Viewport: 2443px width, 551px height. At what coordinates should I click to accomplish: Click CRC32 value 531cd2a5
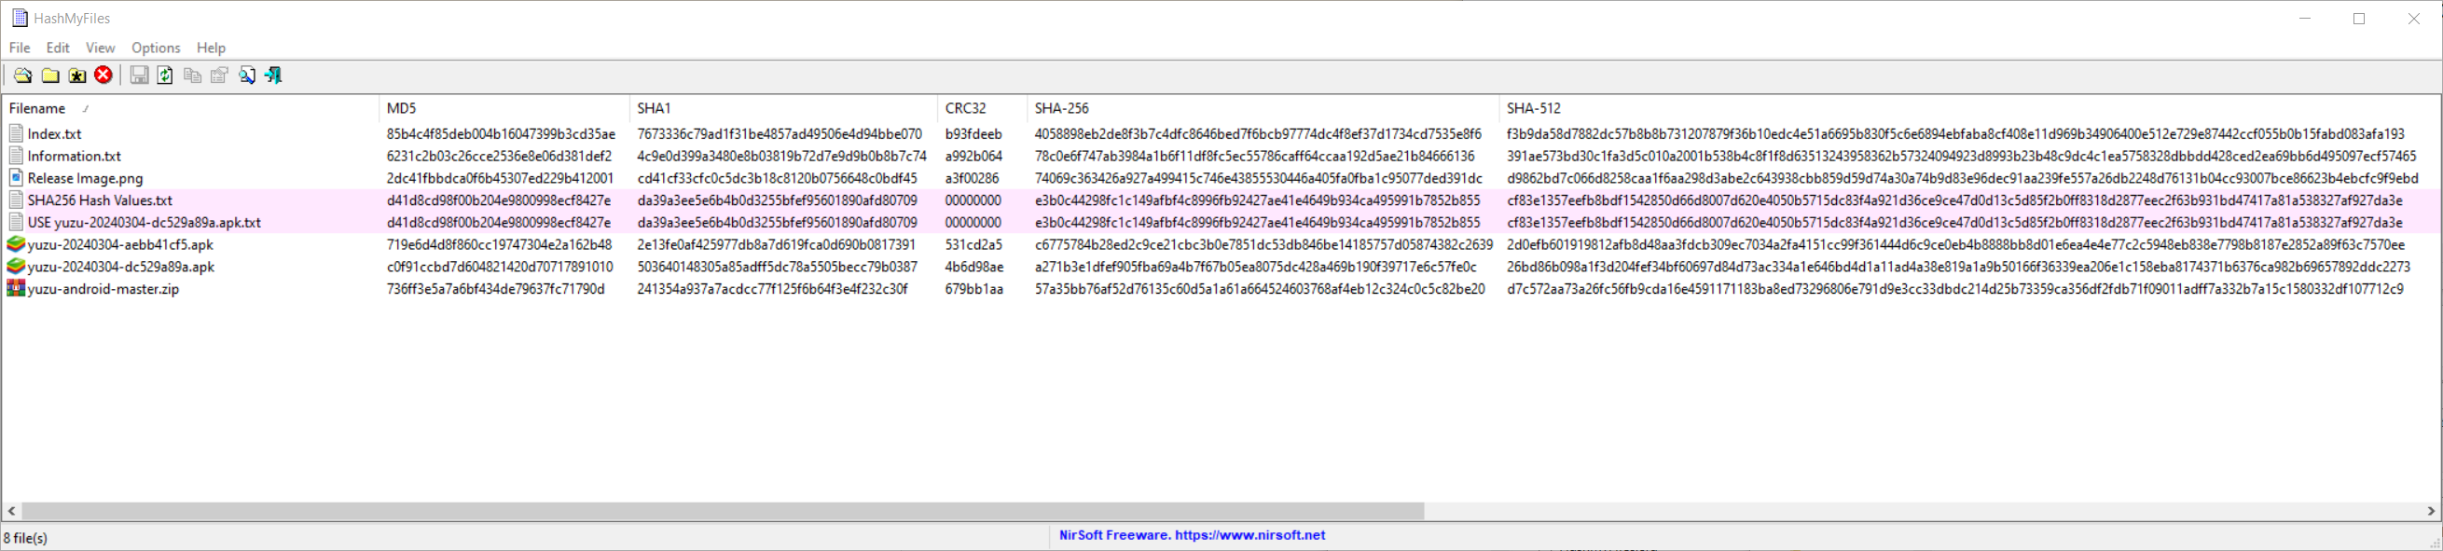point(973,243)
